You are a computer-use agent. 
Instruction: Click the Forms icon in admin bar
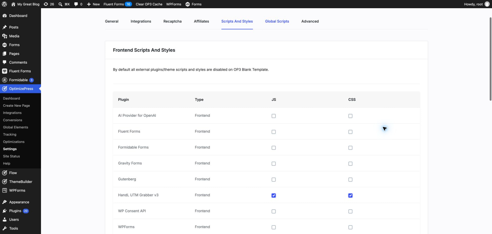click(188, 4)
